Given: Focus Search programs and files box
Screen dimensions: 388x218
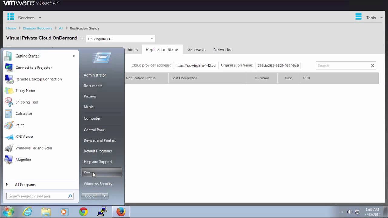Looking at the screenshot, I should click(x=40, y=196).
